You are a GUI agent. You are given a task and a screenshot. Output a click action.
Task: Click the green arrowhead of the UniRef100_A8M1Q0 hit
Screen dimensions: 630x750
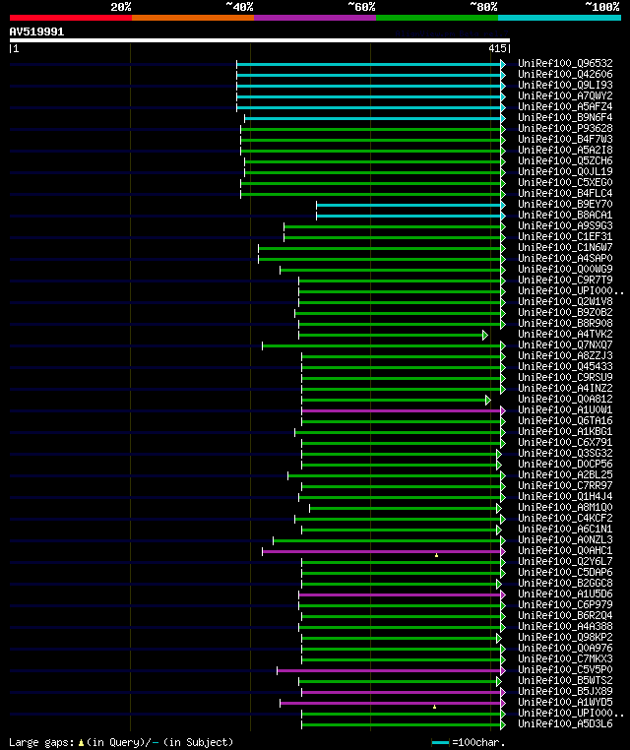(x=499, y=509)
